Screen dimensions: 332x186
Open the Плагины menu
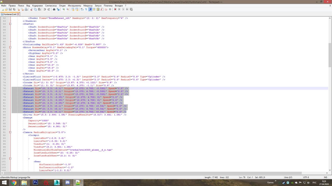pyautogui.click(x=108, y=5)
